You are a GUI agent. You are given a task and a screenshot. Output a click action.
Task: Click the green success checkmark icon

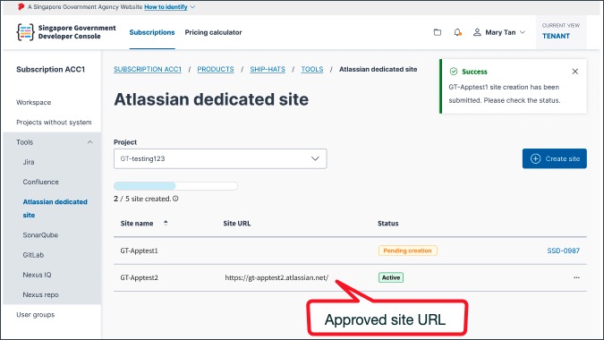(454, 72)
